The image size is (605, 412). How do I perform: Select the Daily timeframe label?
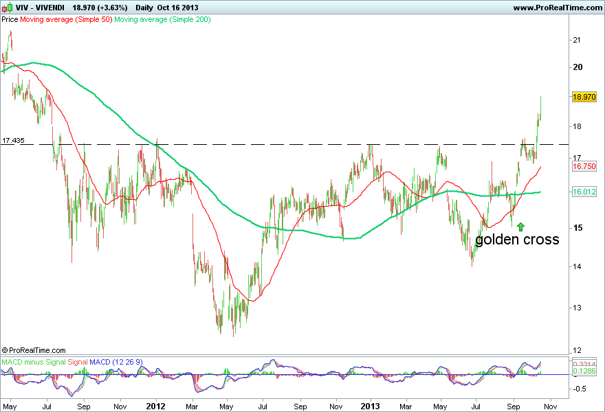(144, 8)
